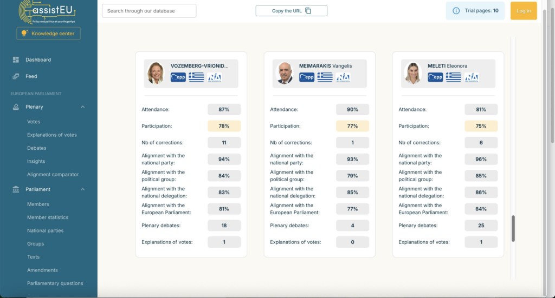Collapse the Plenary section chevron

(83, 107)
